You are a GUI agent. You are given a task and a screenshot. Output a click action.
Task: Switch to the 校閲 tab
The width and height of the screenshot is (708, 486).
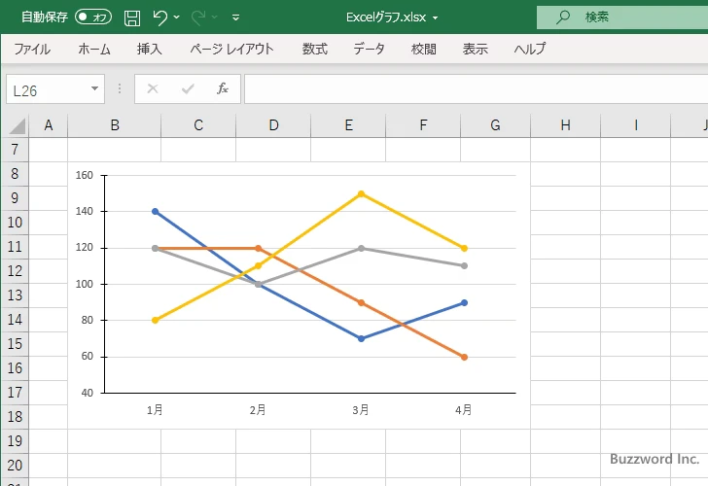coord(424,49)
